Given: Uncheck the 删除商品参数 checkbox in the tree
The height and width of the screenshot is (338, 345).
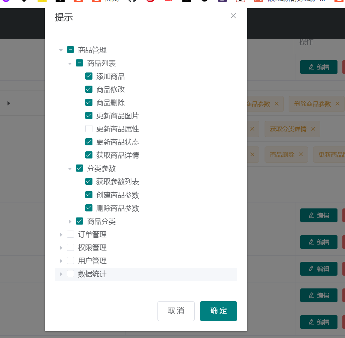Looking at the screenshot, I should tap(89, 208).
